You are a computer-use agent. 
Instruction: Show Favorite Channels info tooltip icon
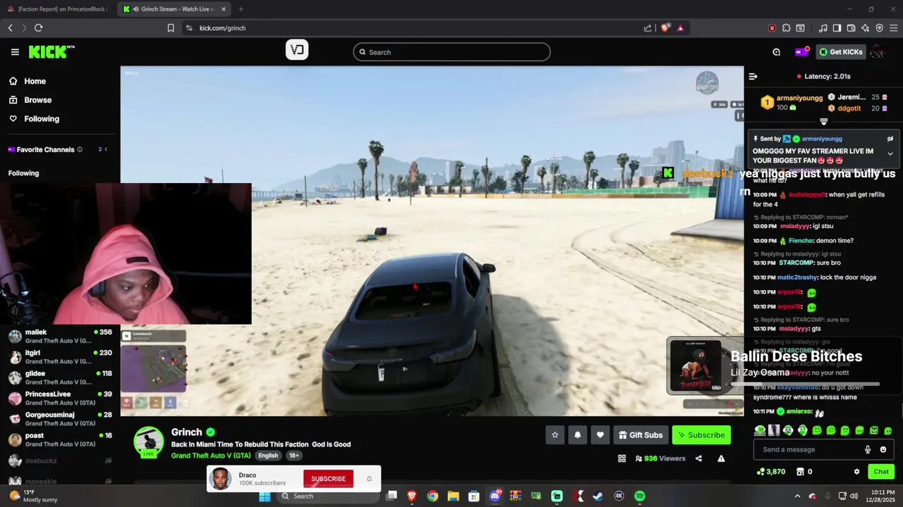click(x=80, y=149)
